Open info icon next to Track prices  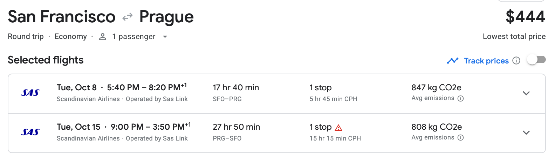coord(516,61)
